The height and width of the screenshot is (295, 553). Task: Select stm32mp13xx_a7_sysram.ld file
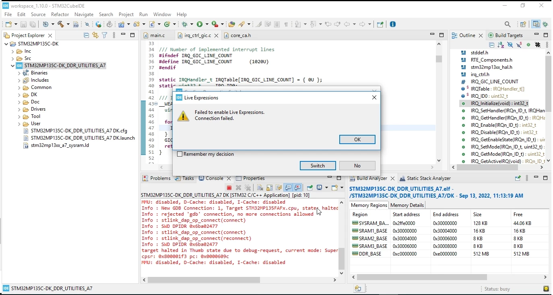tap(60, 145)
